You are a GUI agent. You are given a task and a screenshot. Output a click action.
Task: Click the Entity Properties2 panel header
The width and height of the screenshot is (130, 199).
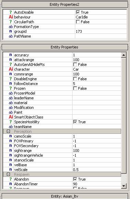[x=65, y=4]
